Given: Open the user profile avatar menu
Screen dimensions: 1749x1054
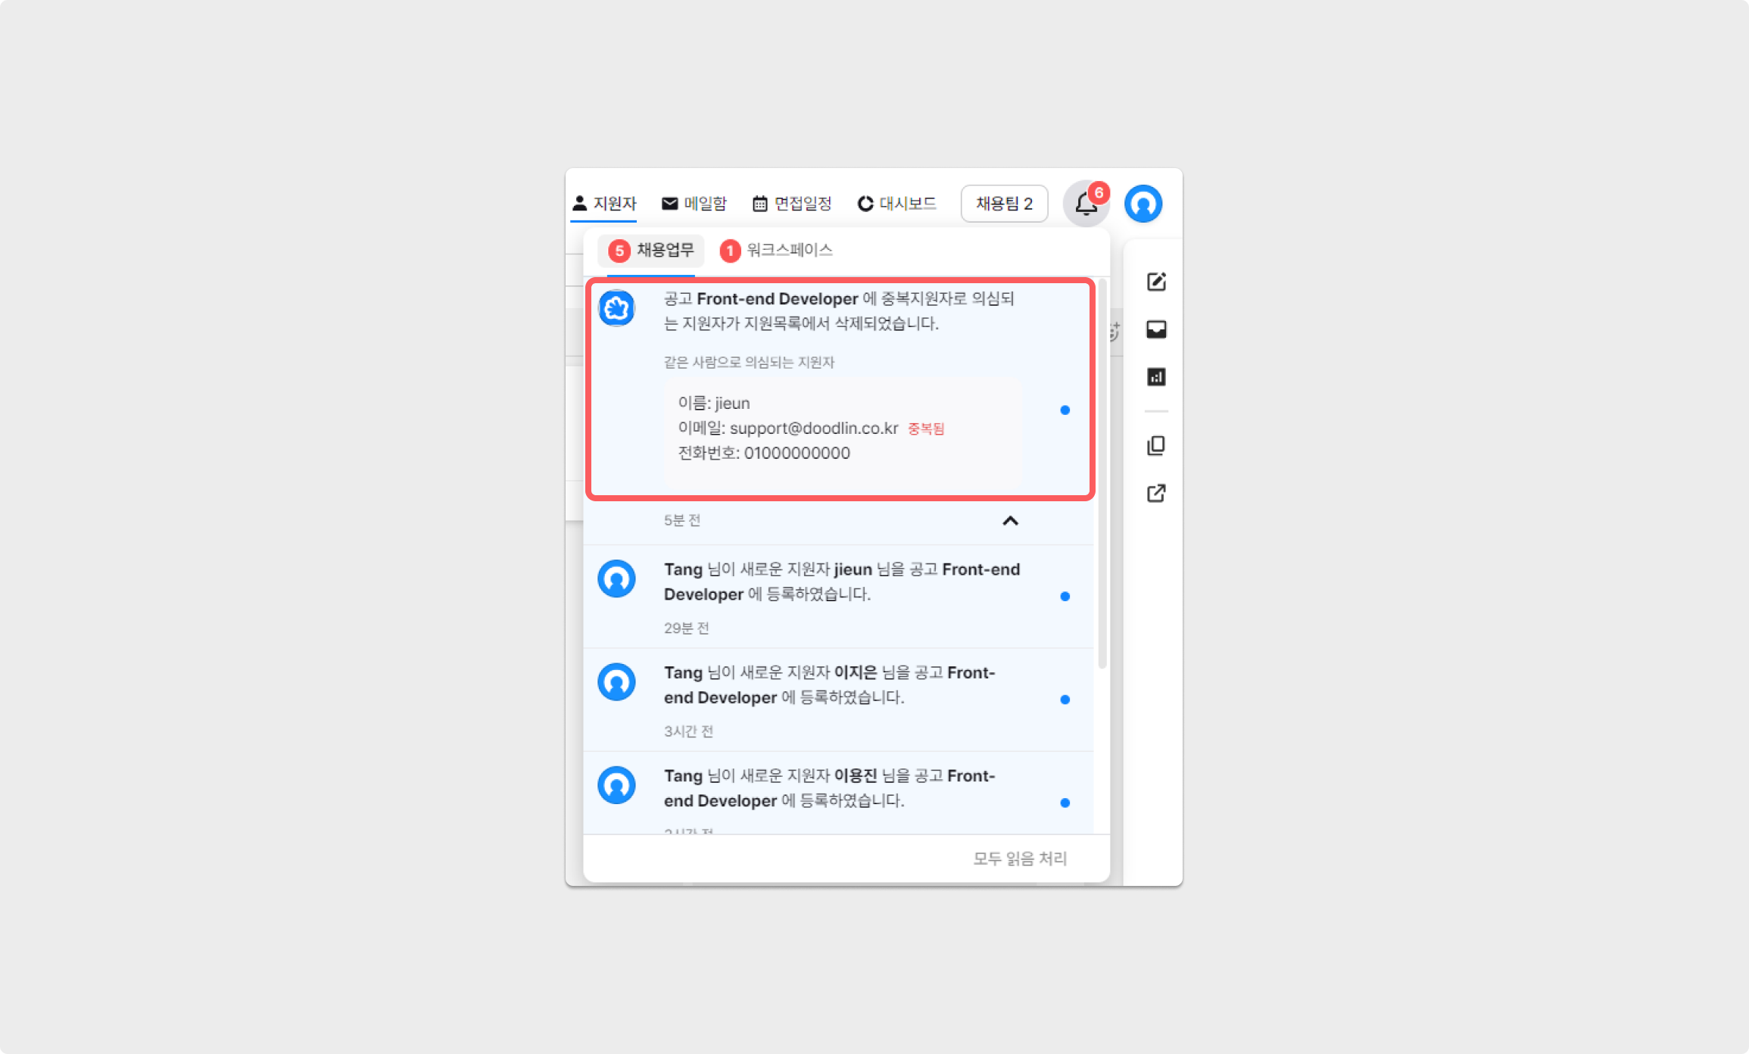Looking at the screenshot, I should tap(1143, 204).
